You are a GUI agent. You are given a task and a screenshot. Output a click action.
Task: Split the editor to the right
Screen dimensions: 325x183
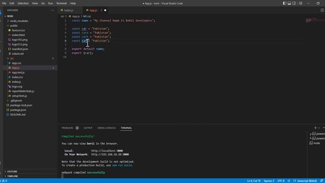(x=322, y=10)
